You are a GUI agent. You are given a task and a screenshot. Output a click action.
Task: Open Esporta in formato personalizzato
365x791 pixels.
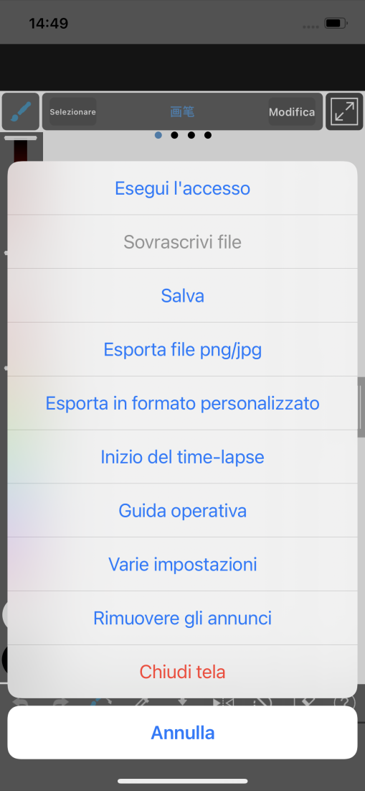(x=182, y=403)
